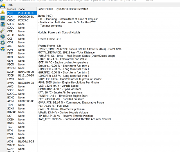Screen dimensions: 180x152
Task: Open the oscilloscope live data section
Action: [x=3, y=18]
